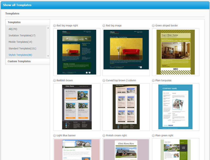210x160 pixels.
Task: Select the Pinkish cream right radio button
Action: pos(104,136)
